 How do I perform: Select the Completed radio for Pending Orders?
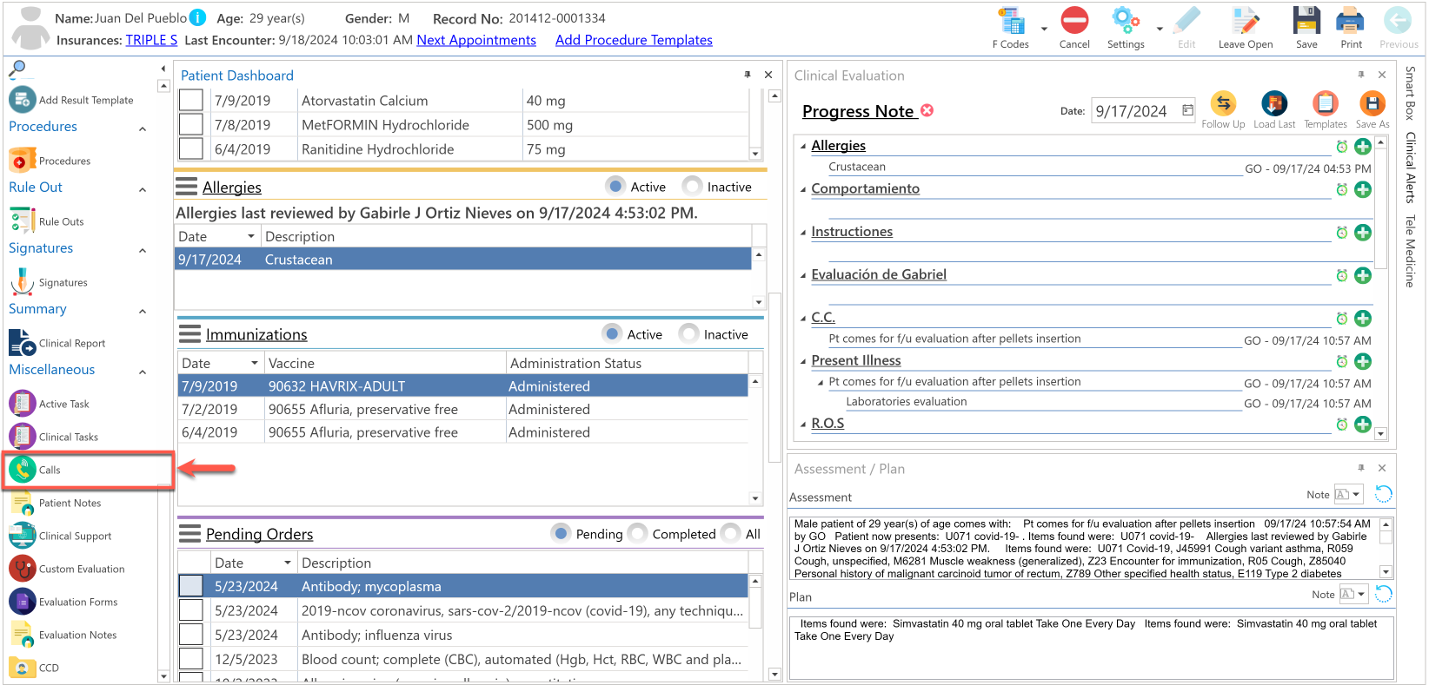(637, 533)
